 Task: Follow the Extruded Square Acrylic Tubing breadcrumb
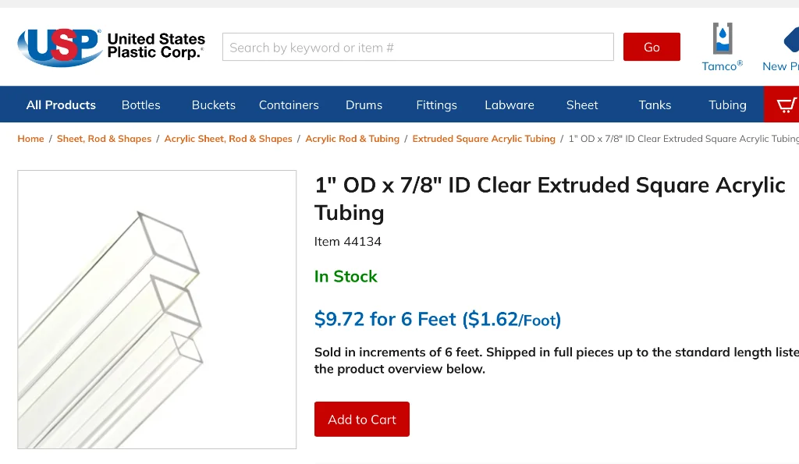[484, 139]
